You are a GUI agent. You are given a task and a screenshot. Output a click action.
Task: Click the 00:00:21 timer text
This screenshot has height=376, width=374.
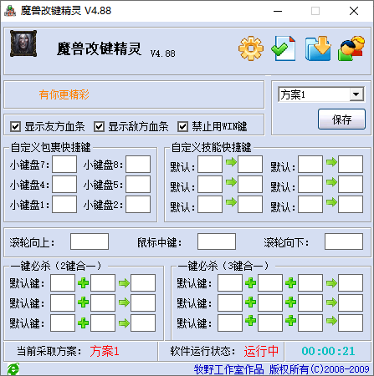(328, 351)
